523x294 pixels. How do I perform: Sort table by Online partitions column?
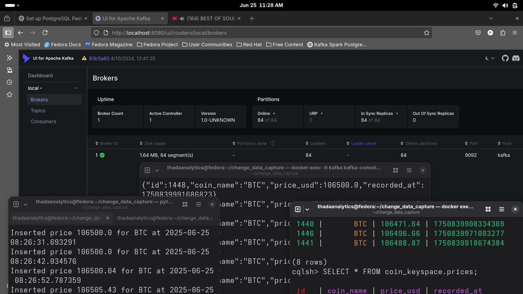pyautogui.click(x=419, y=143)
